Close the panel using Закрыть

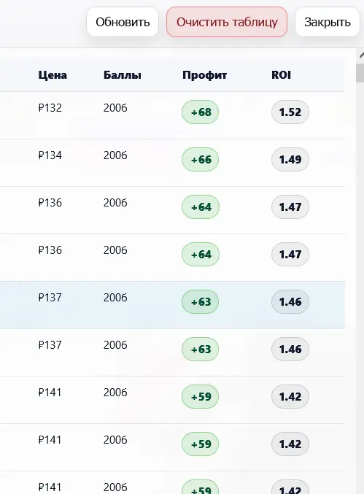[x=328, y=22]
